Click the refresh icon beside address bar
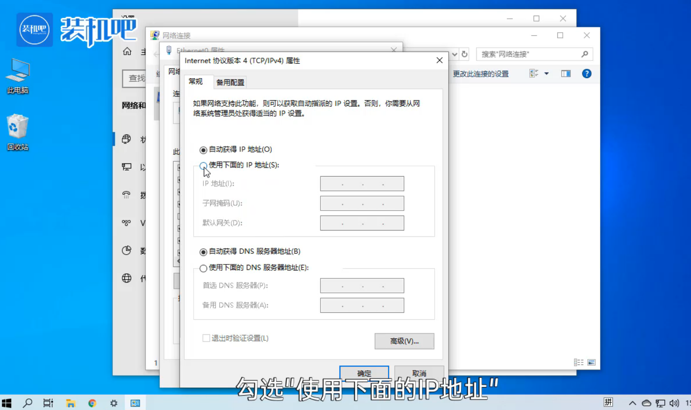 [x=465, y=54]
